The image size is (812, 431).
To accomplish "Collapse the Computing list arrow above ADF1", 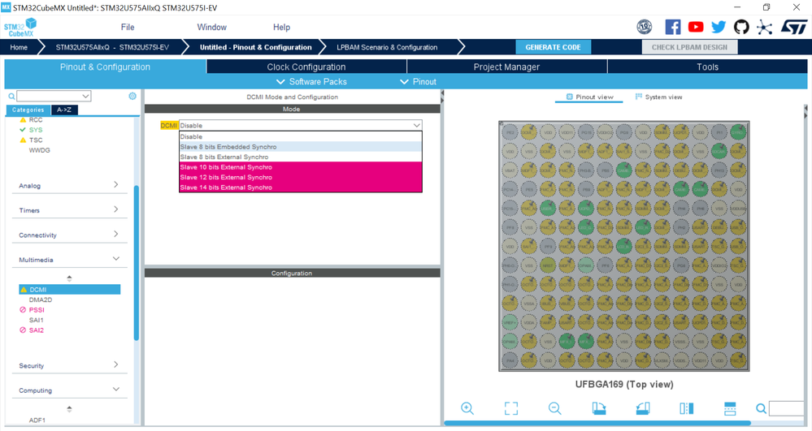I will click(69, 409).
